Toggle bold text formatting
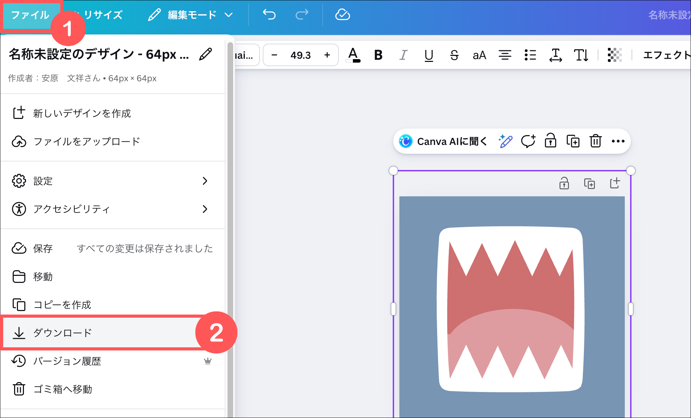 [378, 55]
